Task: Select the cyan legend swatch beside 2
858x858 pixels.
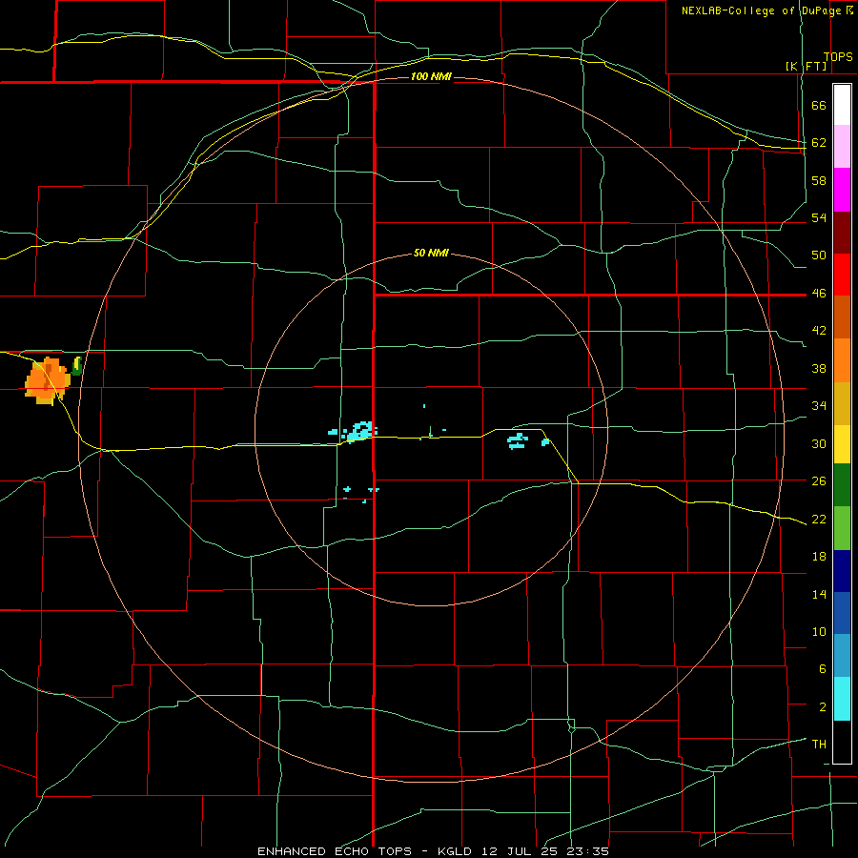Action: coord(842,699)
